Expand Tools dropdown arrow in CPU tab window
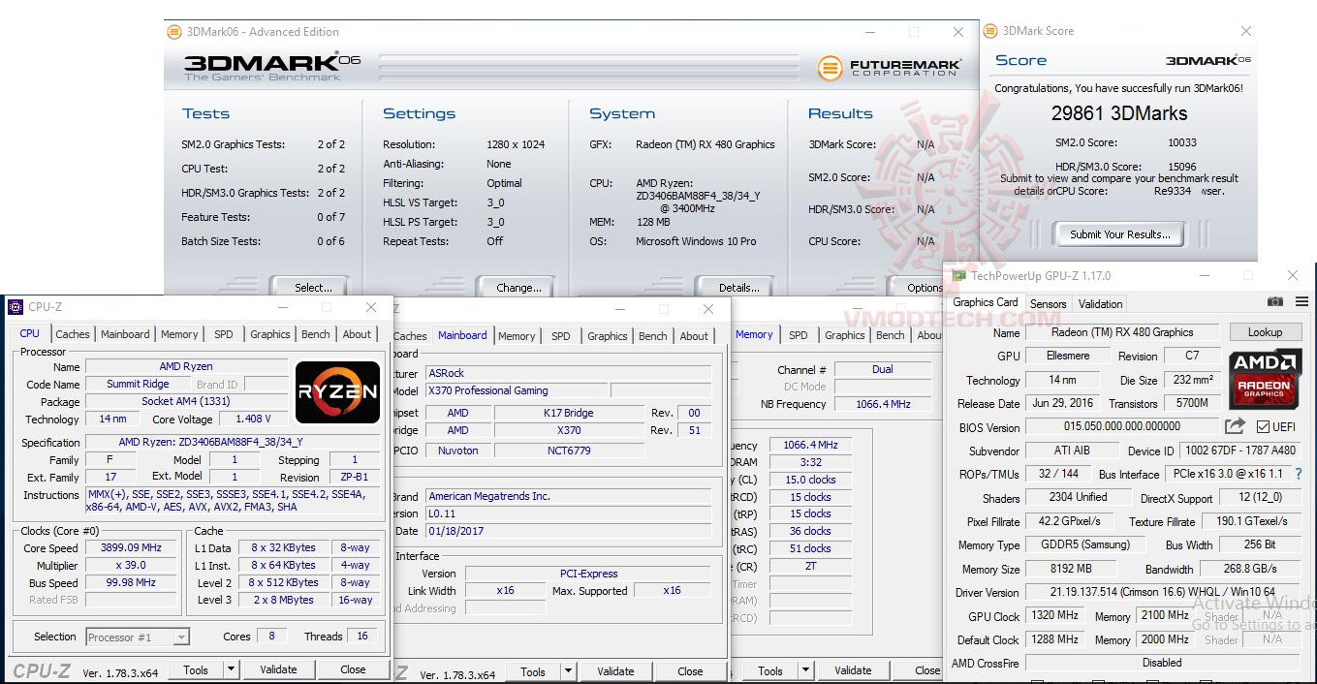The image size is (1317, 684). coord(231,669)
